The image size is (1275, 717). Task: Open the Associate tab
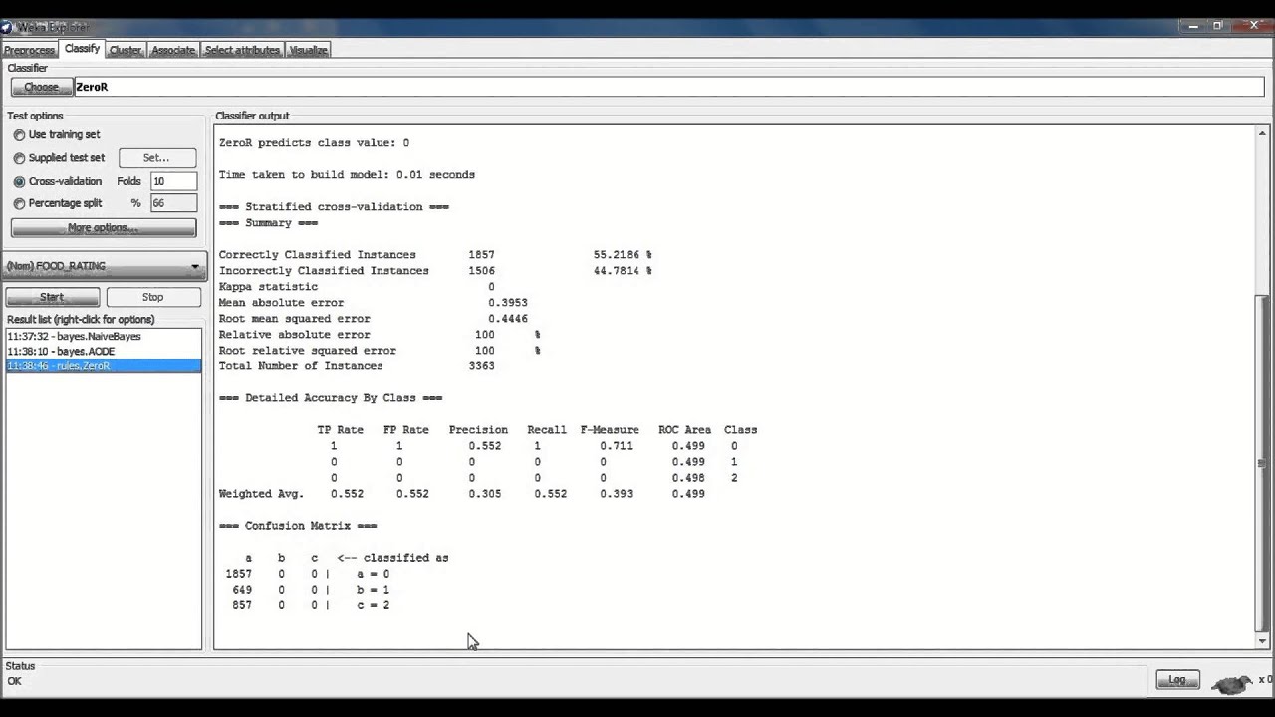173,50
